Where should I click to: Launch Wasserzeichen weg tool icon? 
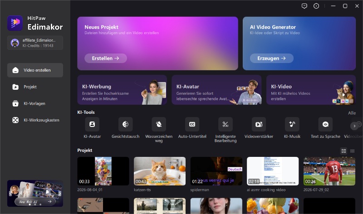point(159,124)
